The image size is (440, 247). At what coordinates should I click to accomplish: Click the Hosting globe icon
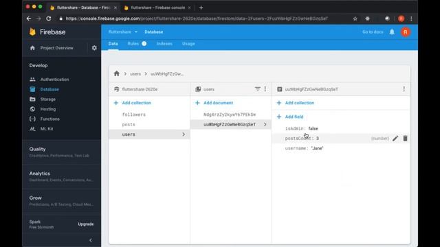32,109
